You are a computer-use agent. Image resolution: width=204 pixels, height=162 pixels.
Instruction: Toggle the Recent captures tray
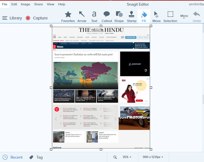coord(13,157)
